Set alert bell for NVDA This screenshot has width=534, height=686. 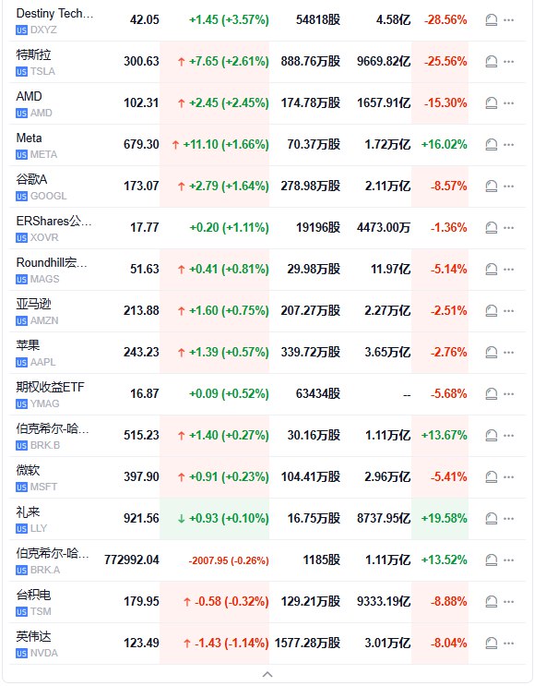click(x=492, y=644)
